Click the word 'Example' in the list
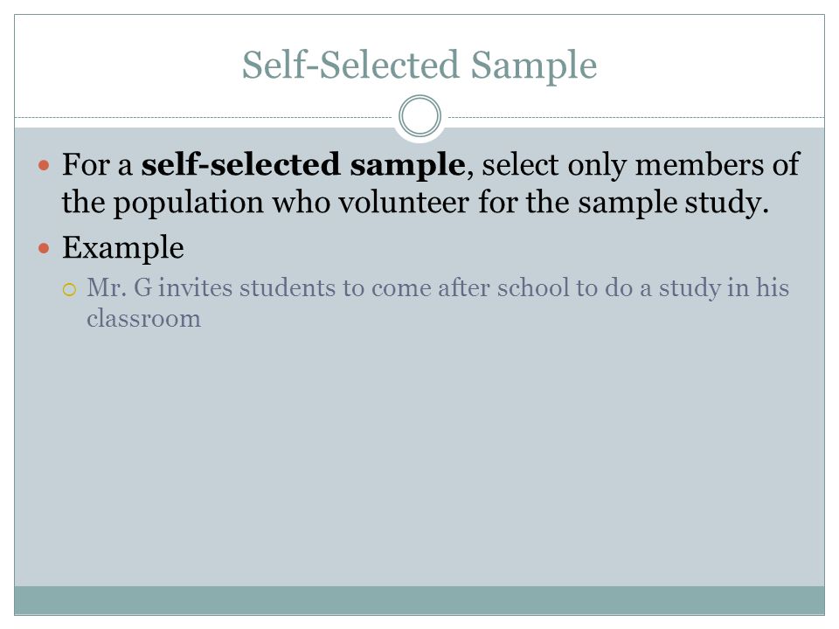The height and width of the screenshot is (629, 839). (123, 248)
